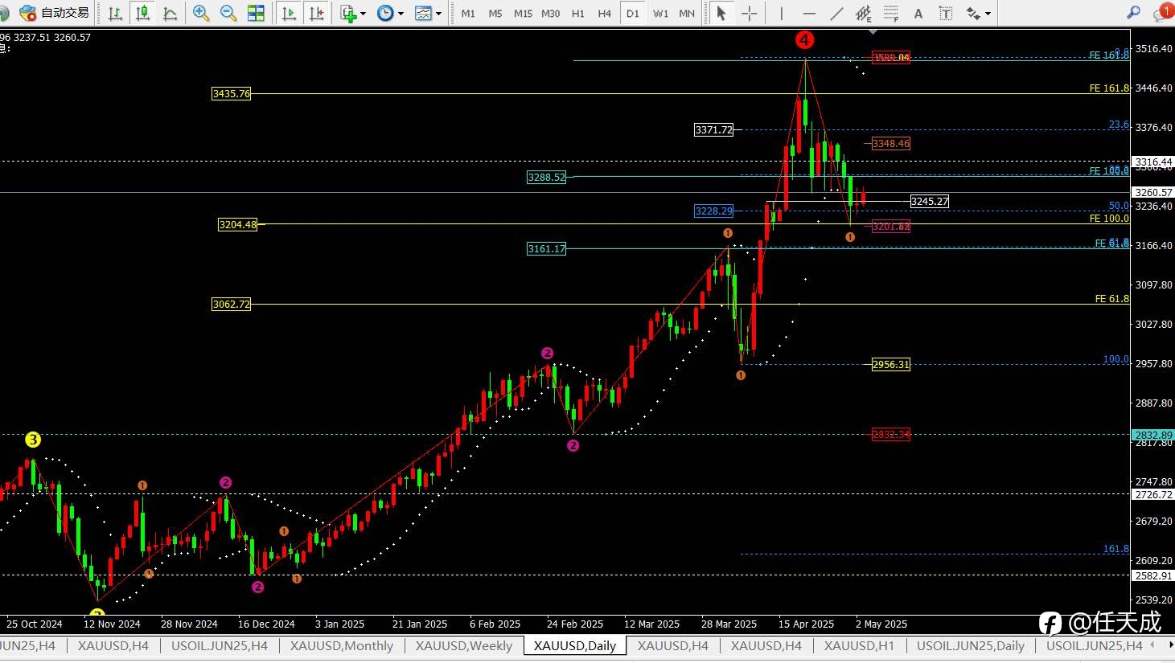
Task: Click the 3371.72 price label
Action: click(713, 130)
